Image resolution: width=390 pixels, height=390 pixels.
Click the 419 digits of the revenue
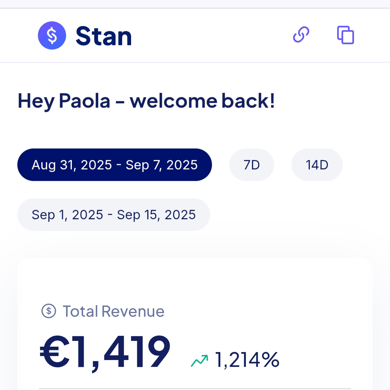[x=136, y=352]
